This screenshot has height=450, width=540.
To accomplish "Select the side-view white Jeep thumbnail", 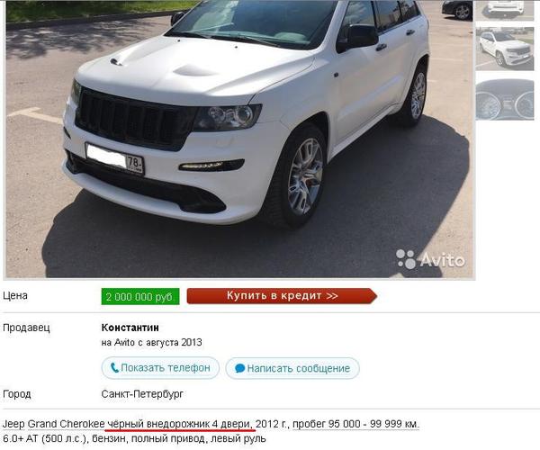I will click(505, 49).
